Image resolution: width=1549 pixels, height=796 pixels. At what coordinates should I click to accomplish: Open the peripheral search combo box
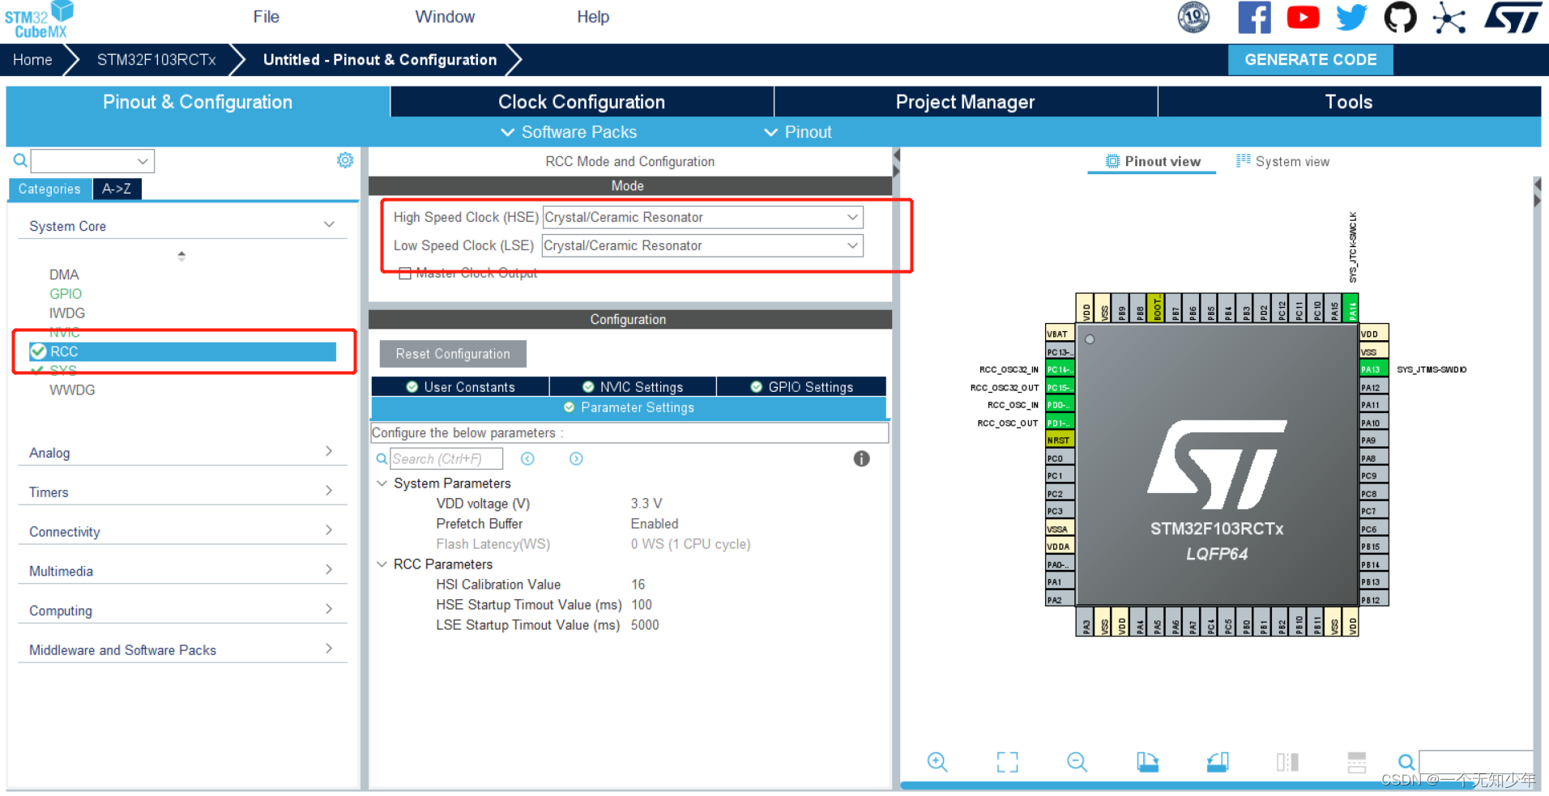click(92, 160)
